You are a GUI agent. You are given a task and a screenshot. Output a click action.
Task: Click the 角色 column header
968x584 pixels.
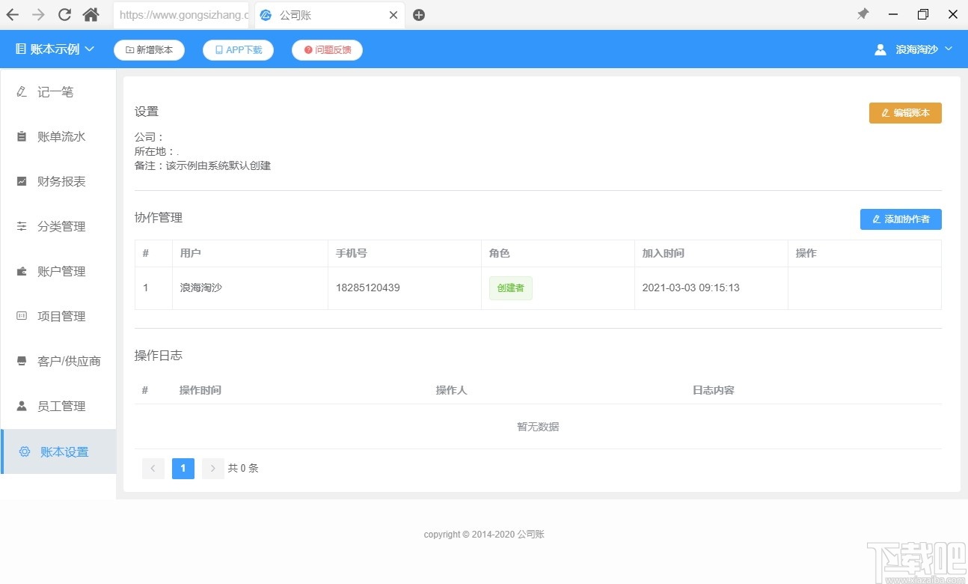coord(500,254)
